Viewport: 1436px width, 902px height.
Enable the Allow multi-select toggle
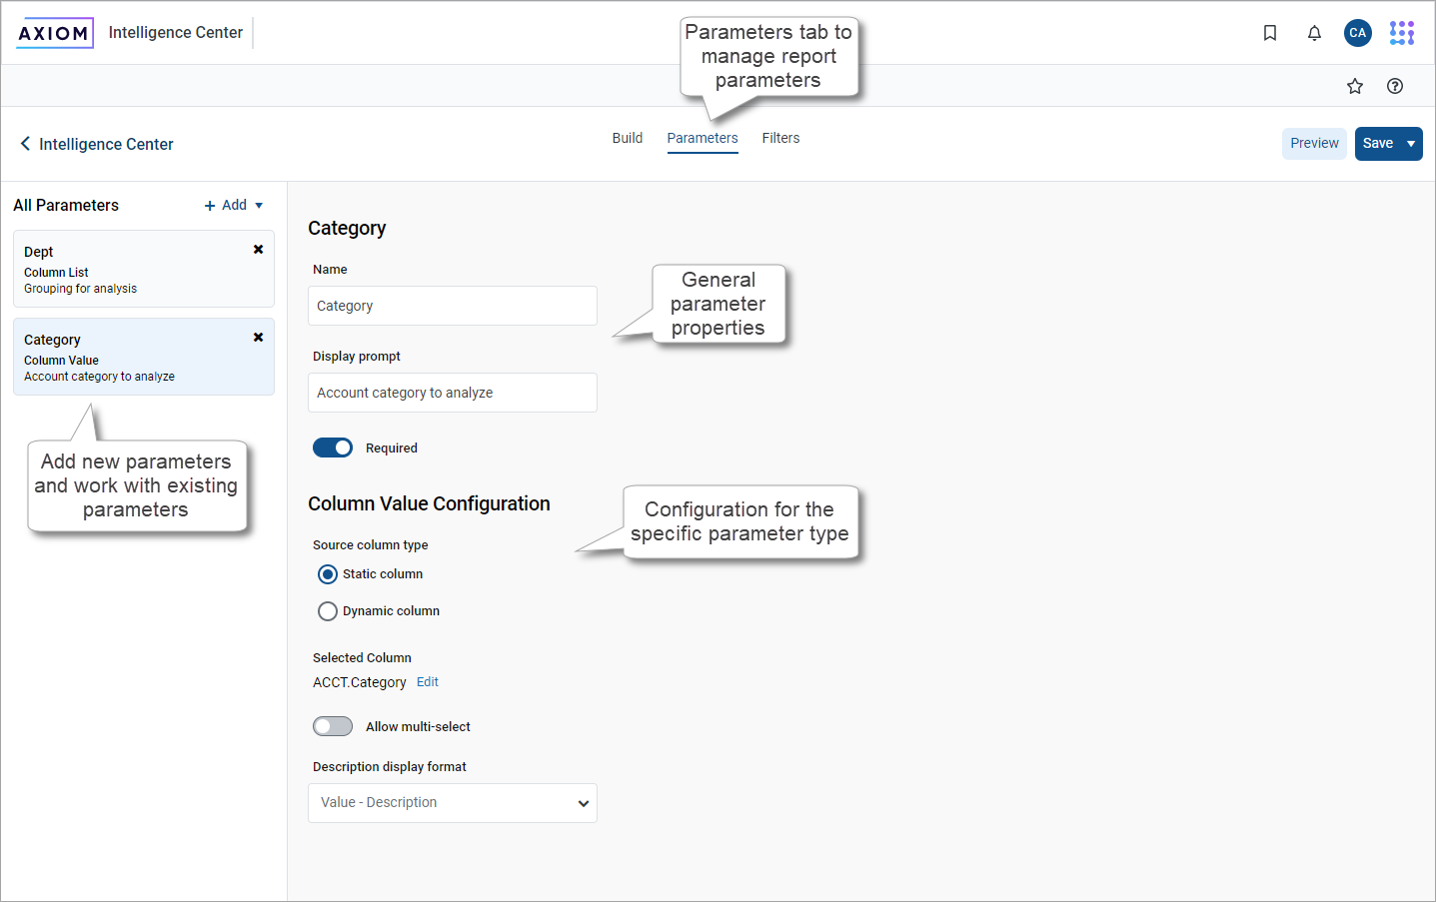(333, 725)
